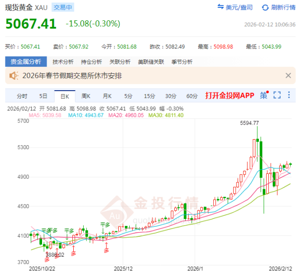The width and height of the screenshot is (297, 271).
Task: Refresh quotes with 刷新行情 button
Action: (278, 7)
